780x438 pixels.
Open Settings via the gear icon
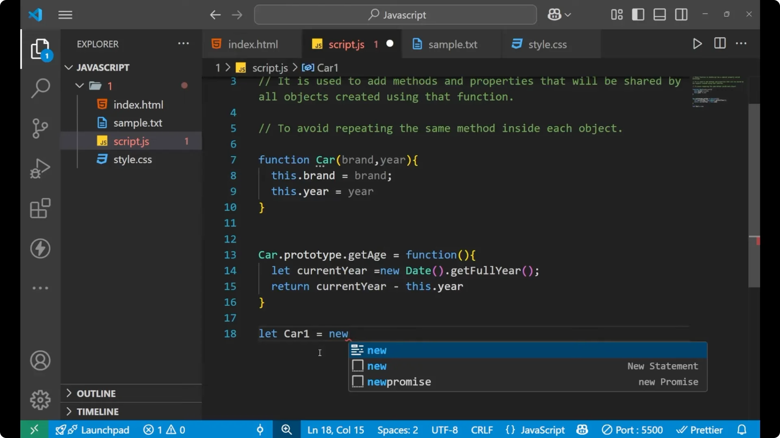coord(40,399)
